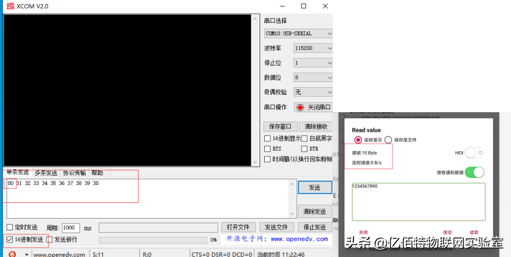Open the baud rate 115200 dropdown
511x257 pixels.
pos(313,48)
